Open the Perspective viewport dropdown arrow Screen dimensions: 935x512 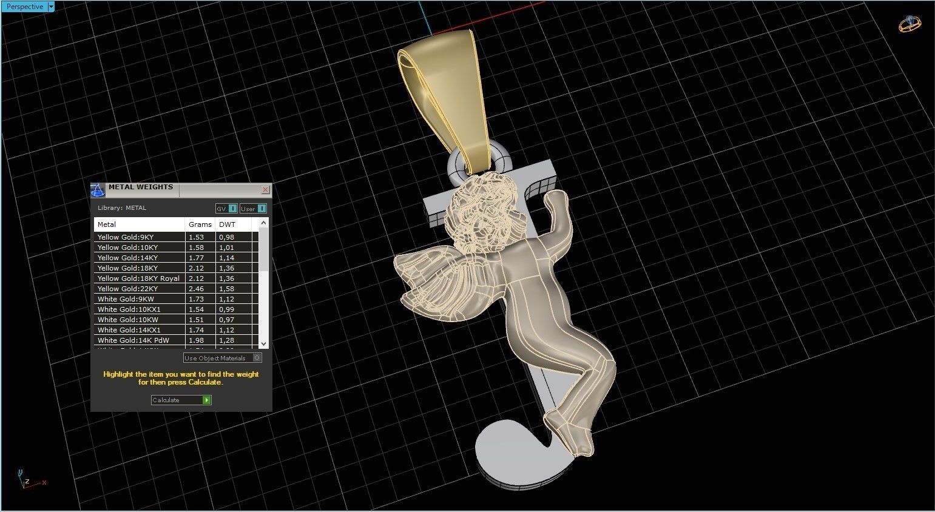[x=51, y=7]
